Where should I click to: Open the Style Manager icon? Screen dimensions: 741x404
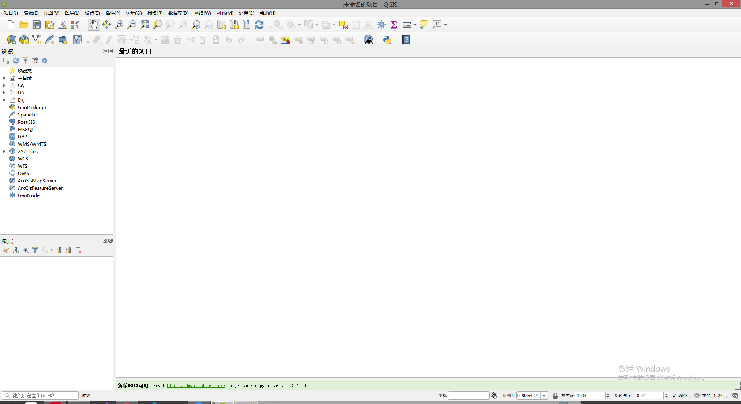click(75, 25)
